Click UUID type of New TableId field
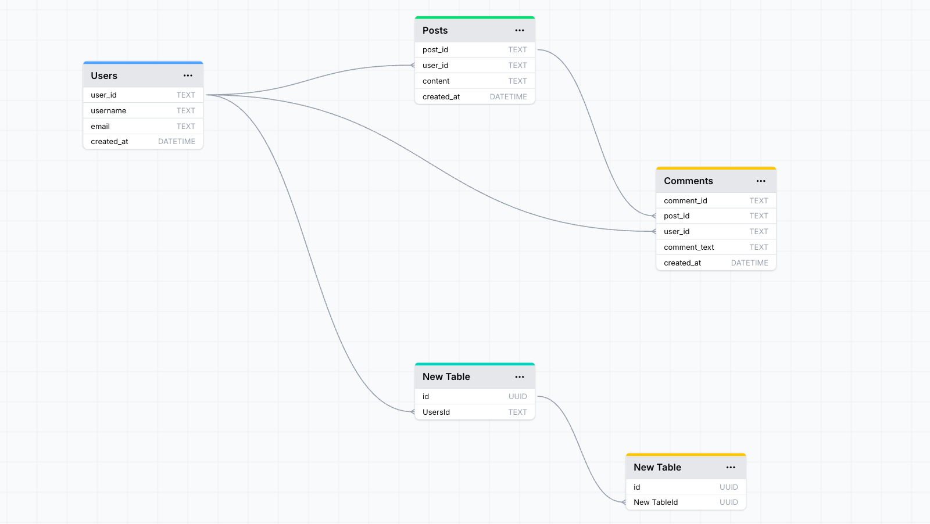This screenshot has width=930, height=524. [729, 502]
